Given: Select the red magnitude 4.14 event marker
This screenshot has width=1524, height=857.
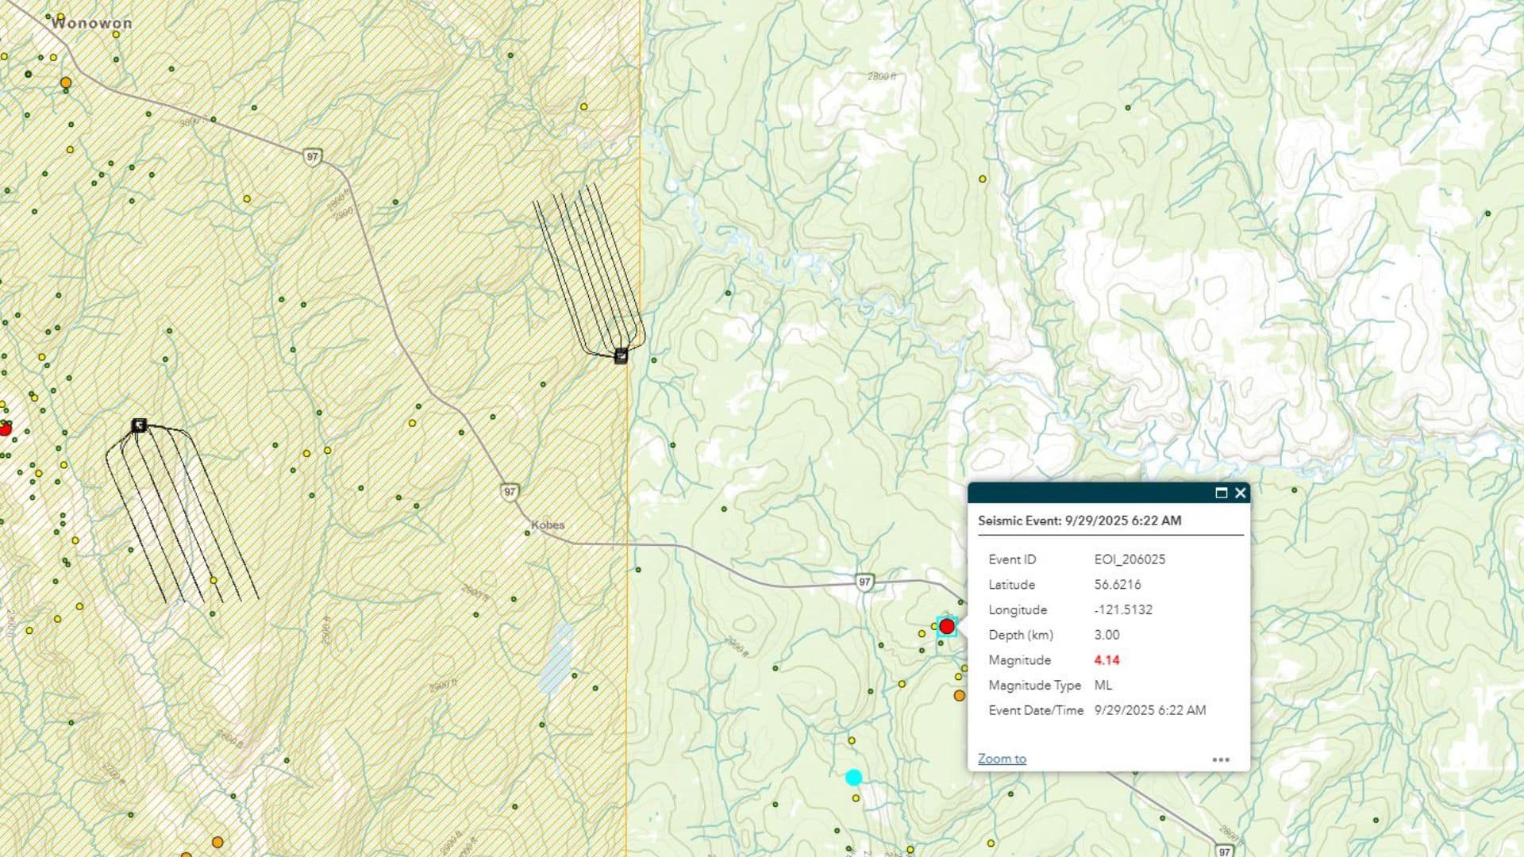Looking at the screenshot, I should point(948,626).
